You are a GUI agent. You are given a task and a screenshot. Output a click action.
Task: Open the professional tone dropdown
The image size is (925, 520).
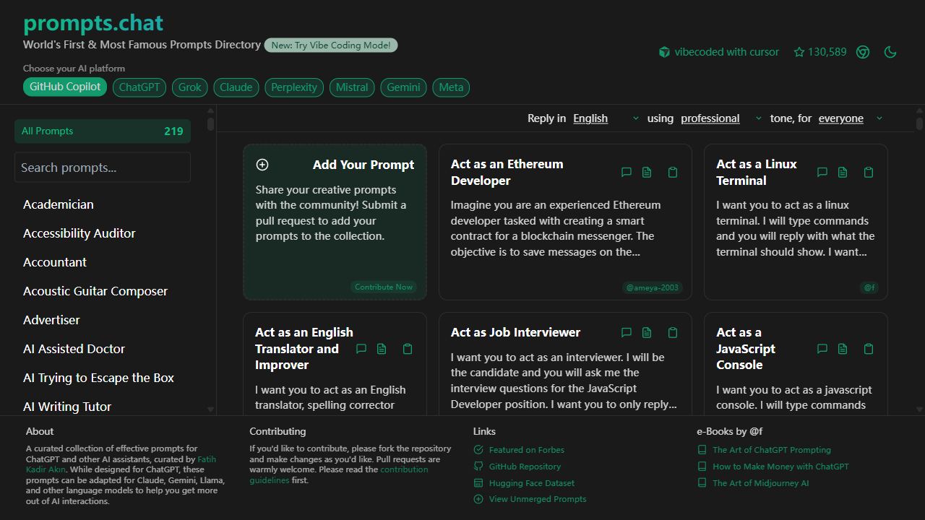coord(720,118)
